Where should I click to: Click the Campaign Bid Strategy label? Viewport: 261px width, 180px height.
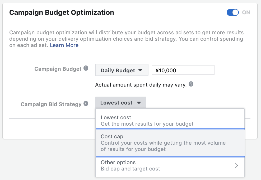tap(51, 104)
